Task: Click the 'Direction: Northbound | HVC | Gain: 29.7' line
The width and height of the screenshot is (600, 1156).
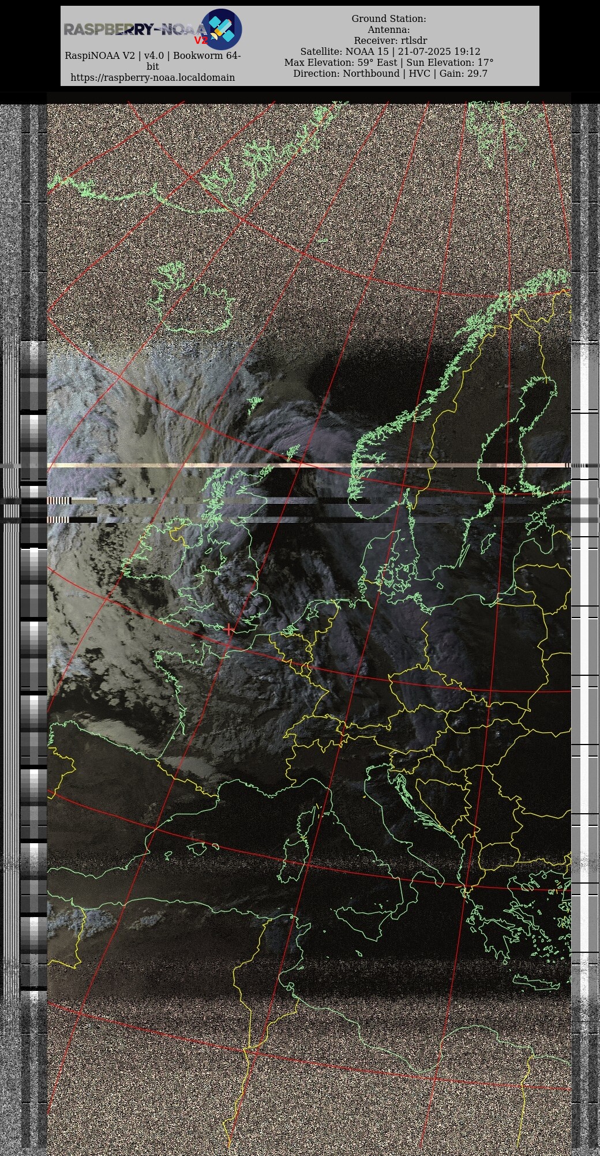Action: (390, 73)
